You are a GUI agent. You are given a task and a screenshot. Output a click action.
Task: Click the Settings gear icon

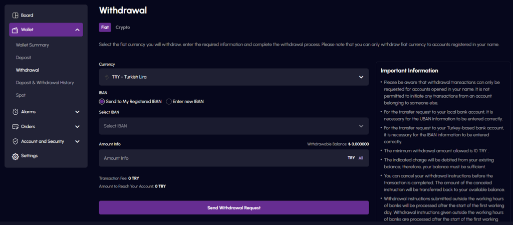pyautogui.click(x=15, y=156)
